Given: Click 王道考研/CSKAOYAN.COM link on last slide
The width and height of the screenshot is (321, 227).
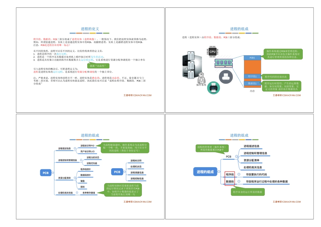Looking at the screenshot, I should (x=287, y=201).
